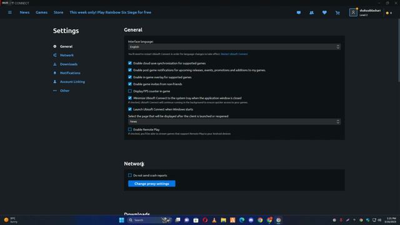
Task: Open the Task View taskbar icon
Action: point(177,220)
